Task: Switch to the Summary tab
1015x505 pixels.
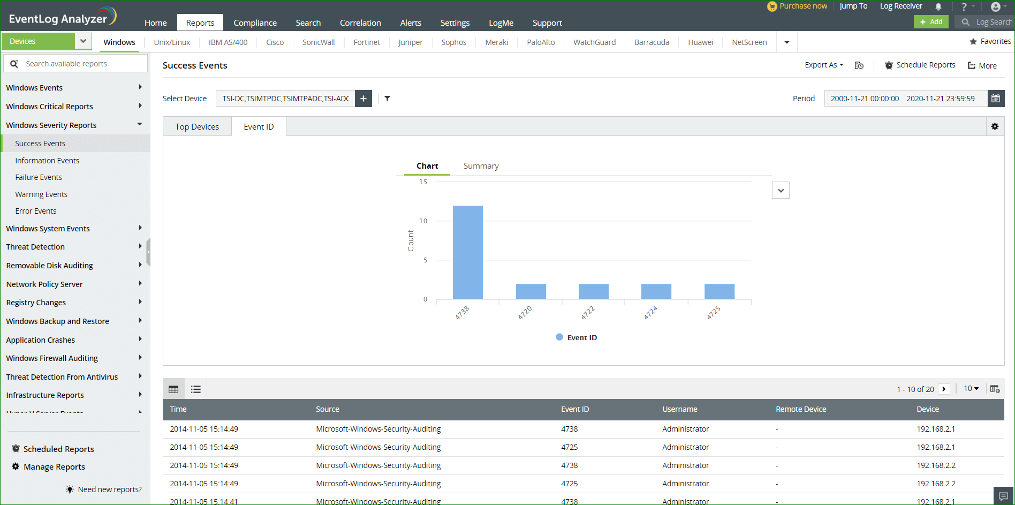Action: tap(481, 166)
